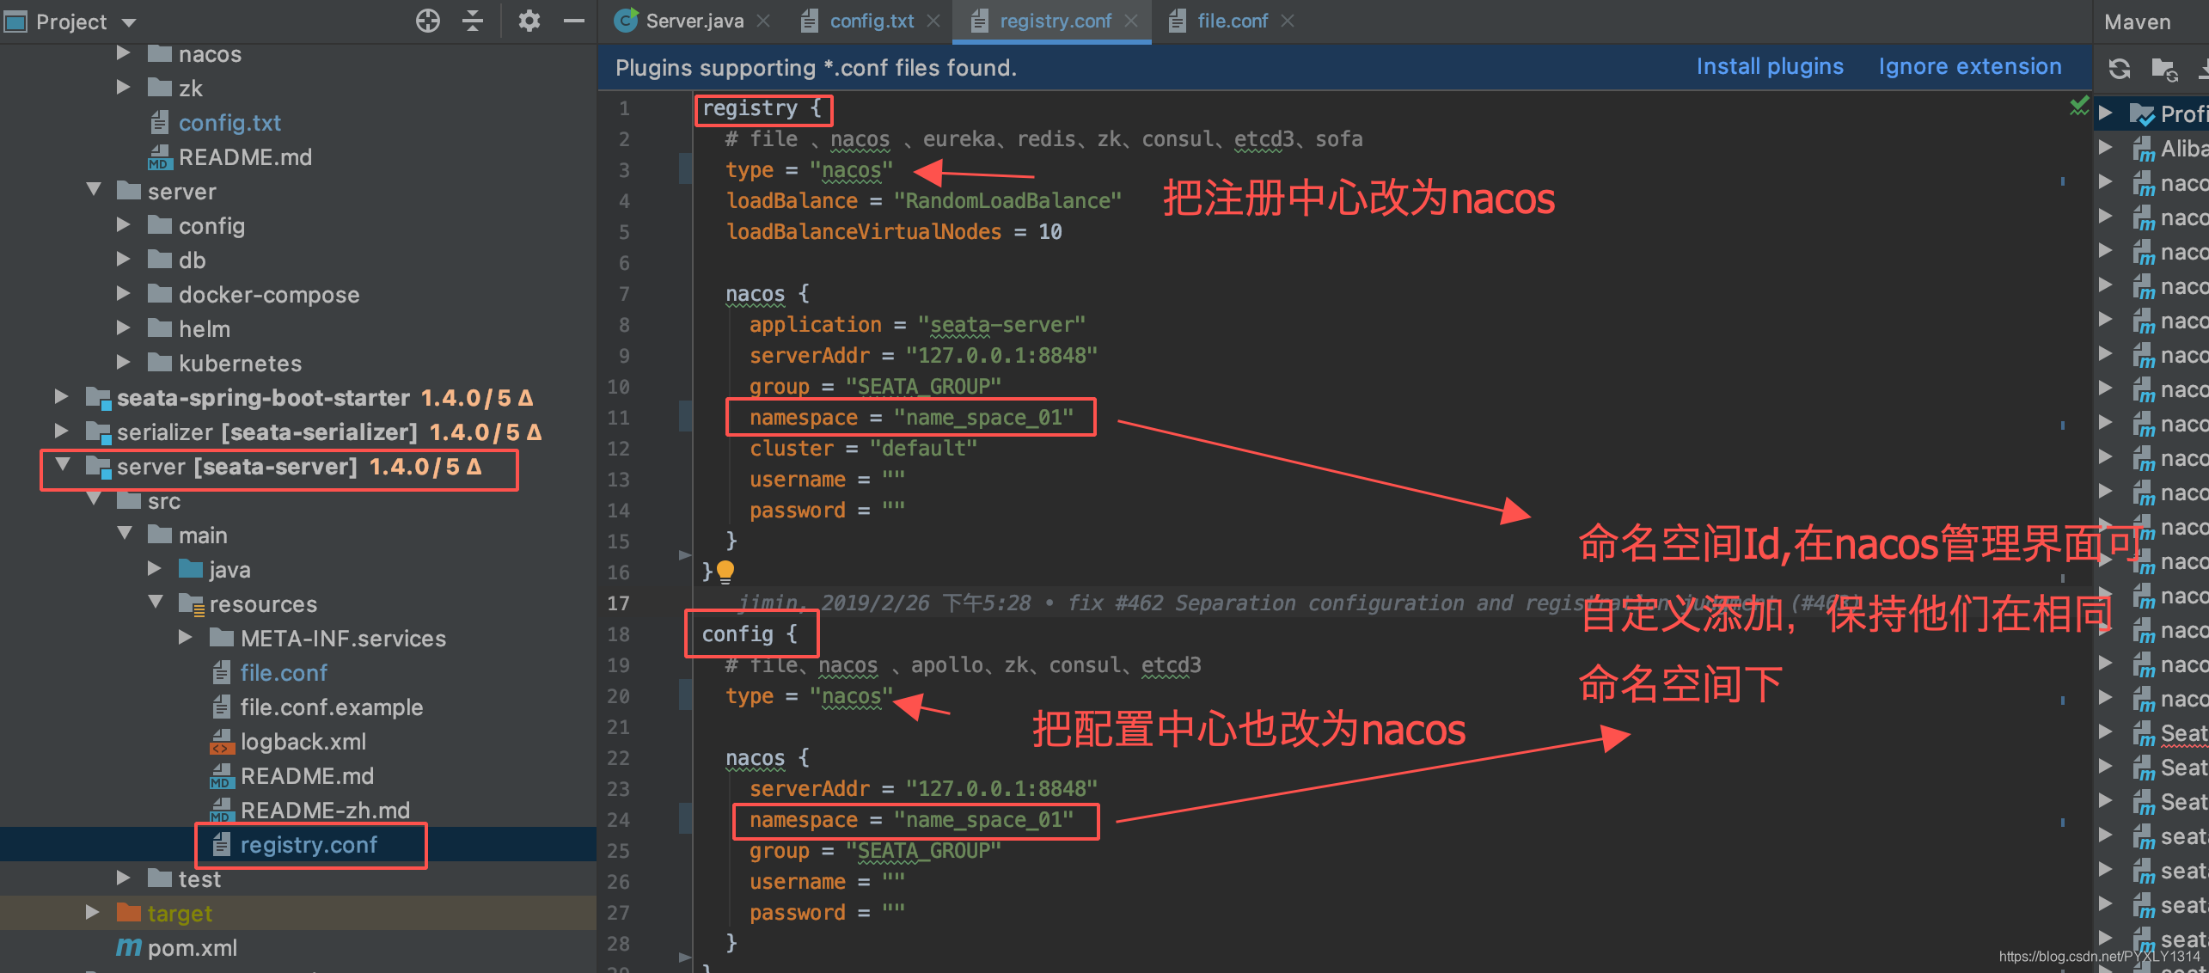Open the Maven tool window header
This screenshot has width=2209, height=973.
pos(2137,22)
